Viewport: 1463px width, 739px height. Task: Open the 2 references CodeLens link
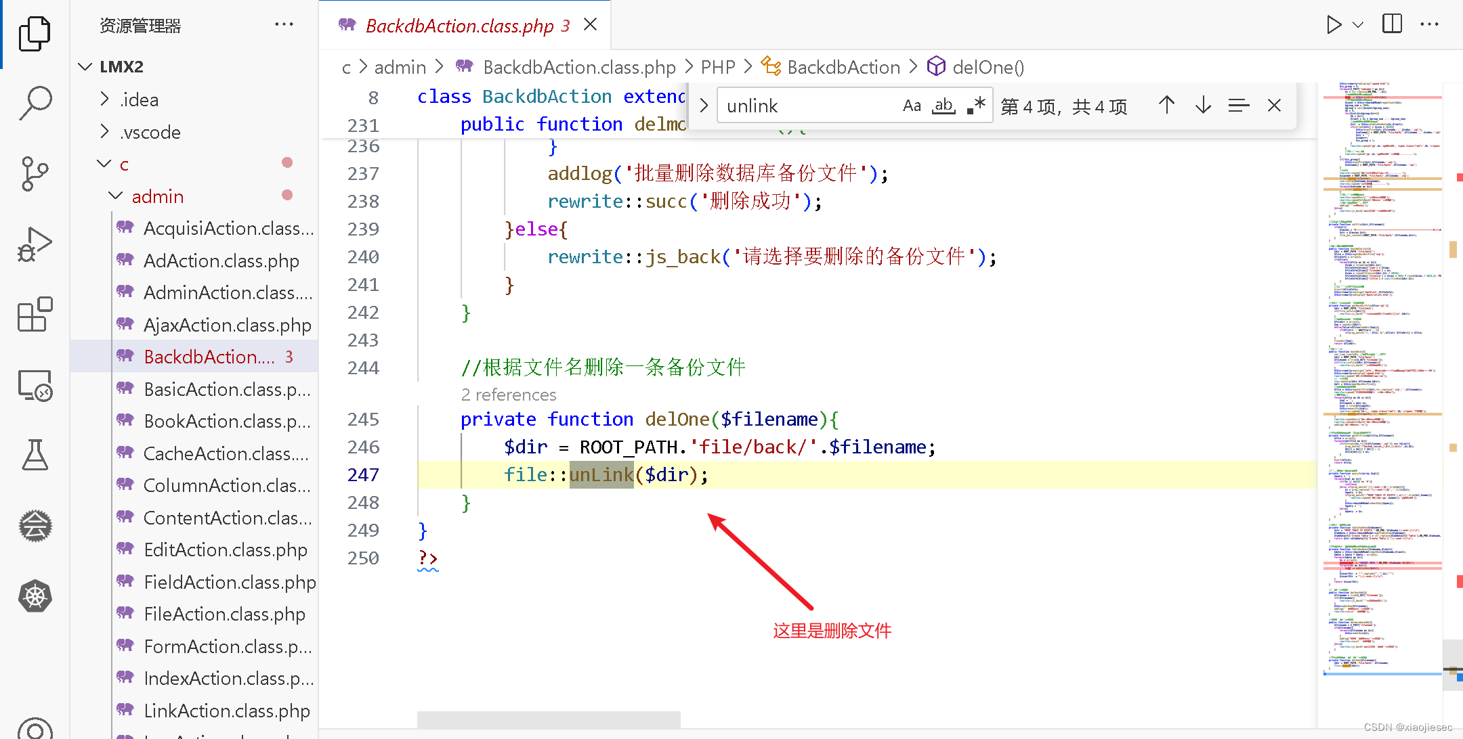pyautogui.click(x=509, y=395)
